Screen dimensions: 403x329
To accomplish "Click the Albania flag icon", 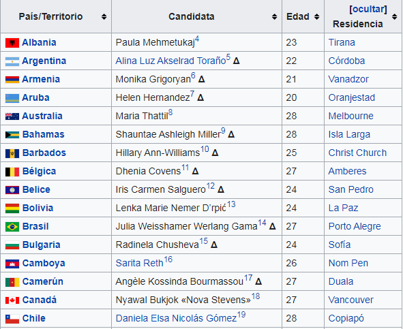I will tap(12, 43).
